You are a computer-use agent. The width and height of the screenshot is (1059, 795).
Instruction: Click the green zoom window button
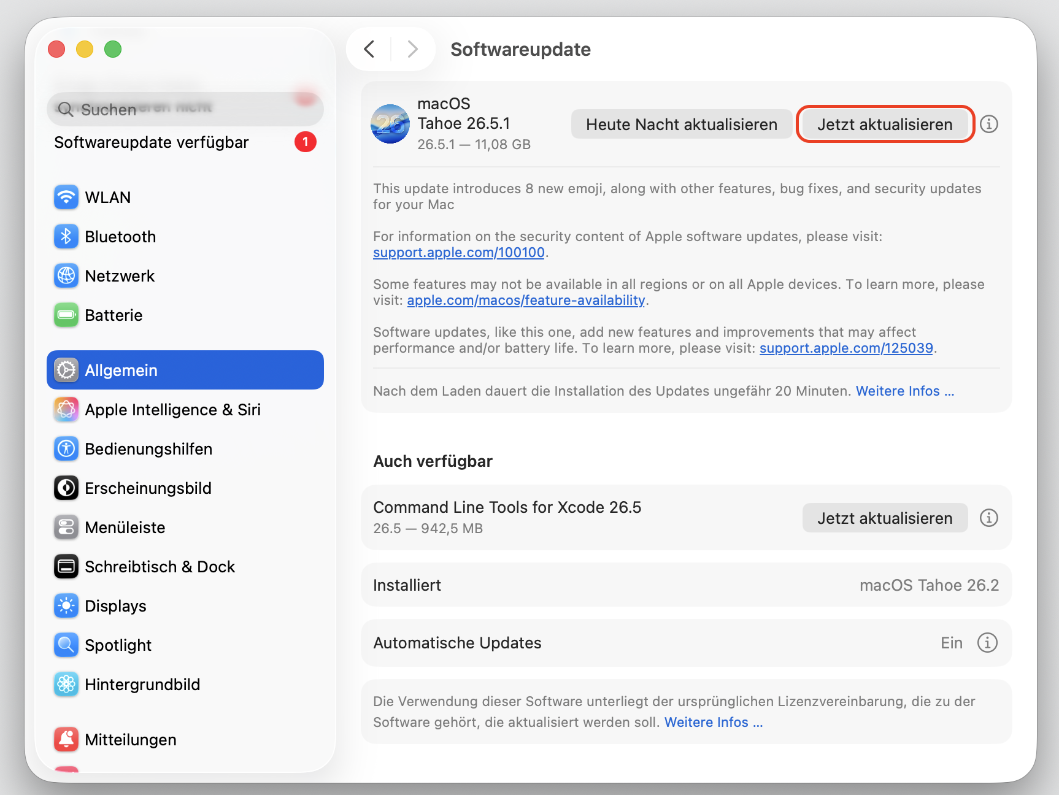(113, 49)
